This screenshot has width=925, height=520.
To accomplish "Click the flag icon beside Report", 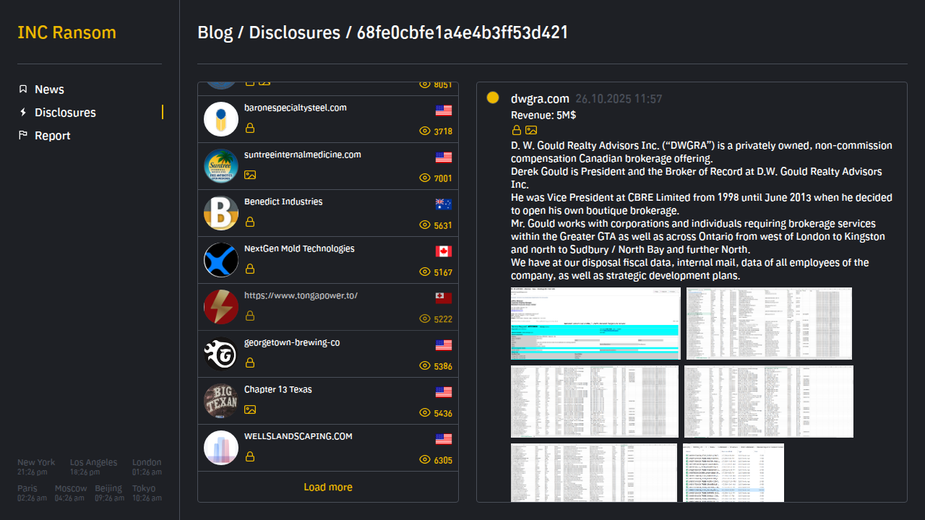I will click(23, 136).
